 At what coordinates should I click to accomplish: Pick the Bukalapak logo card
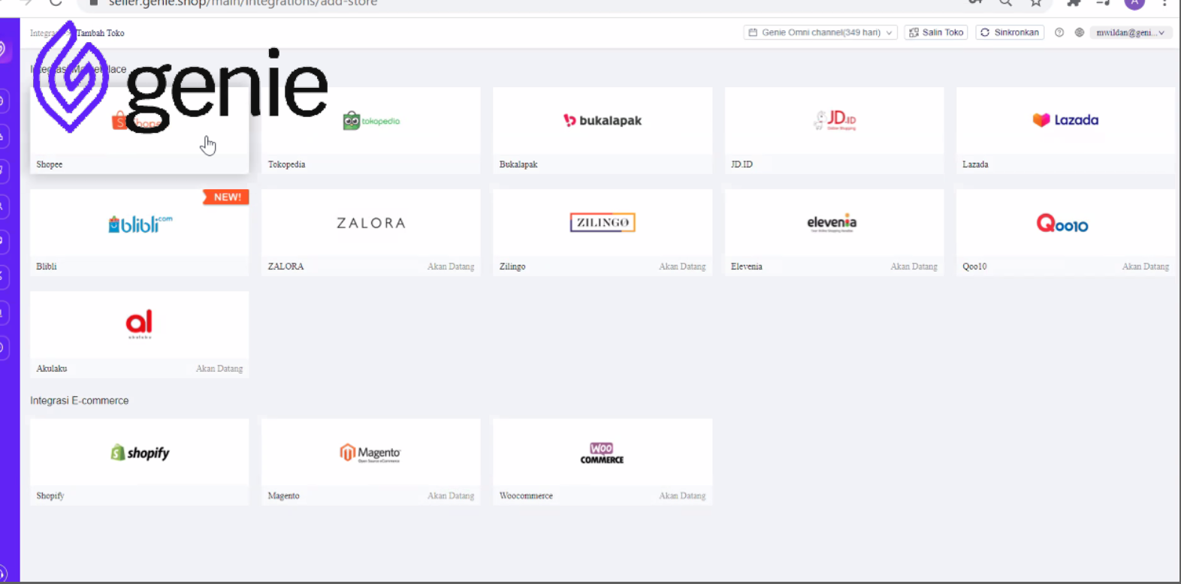point(603,131)
